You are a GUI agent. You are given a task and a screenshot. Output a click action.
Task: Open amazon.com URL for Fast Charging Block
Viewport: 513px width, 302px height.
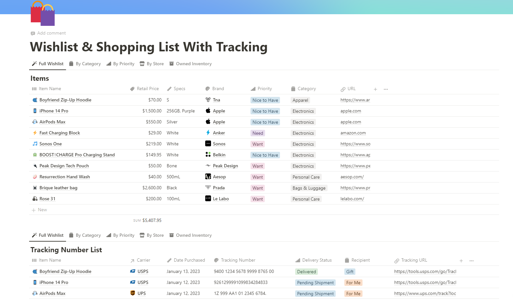[x=353, y=133]
